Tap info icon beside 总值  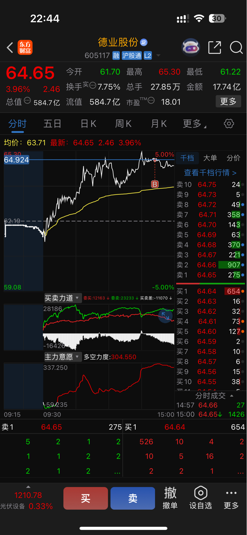coord(28,101)
